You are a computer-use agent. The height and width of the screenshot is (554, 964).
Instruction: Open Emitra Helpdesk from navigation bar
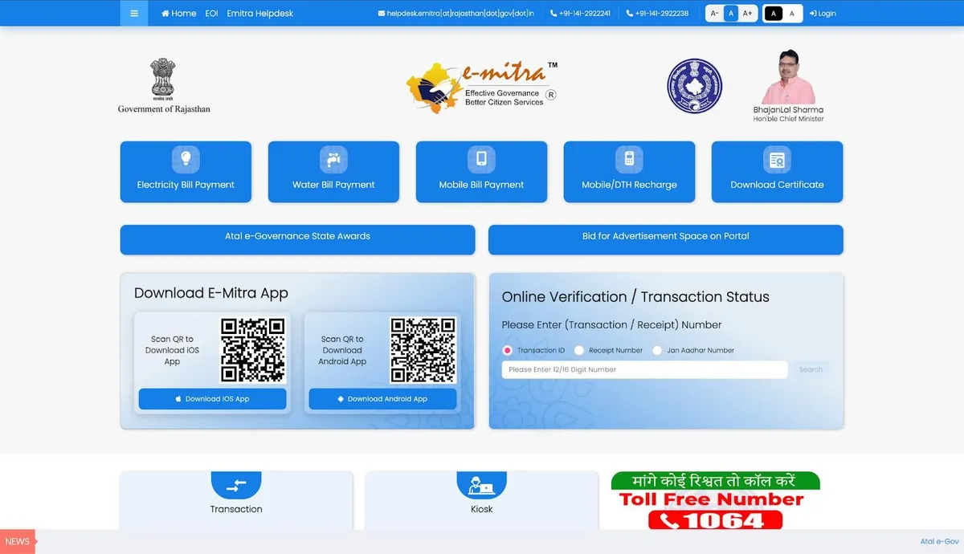tap(259, 14)
